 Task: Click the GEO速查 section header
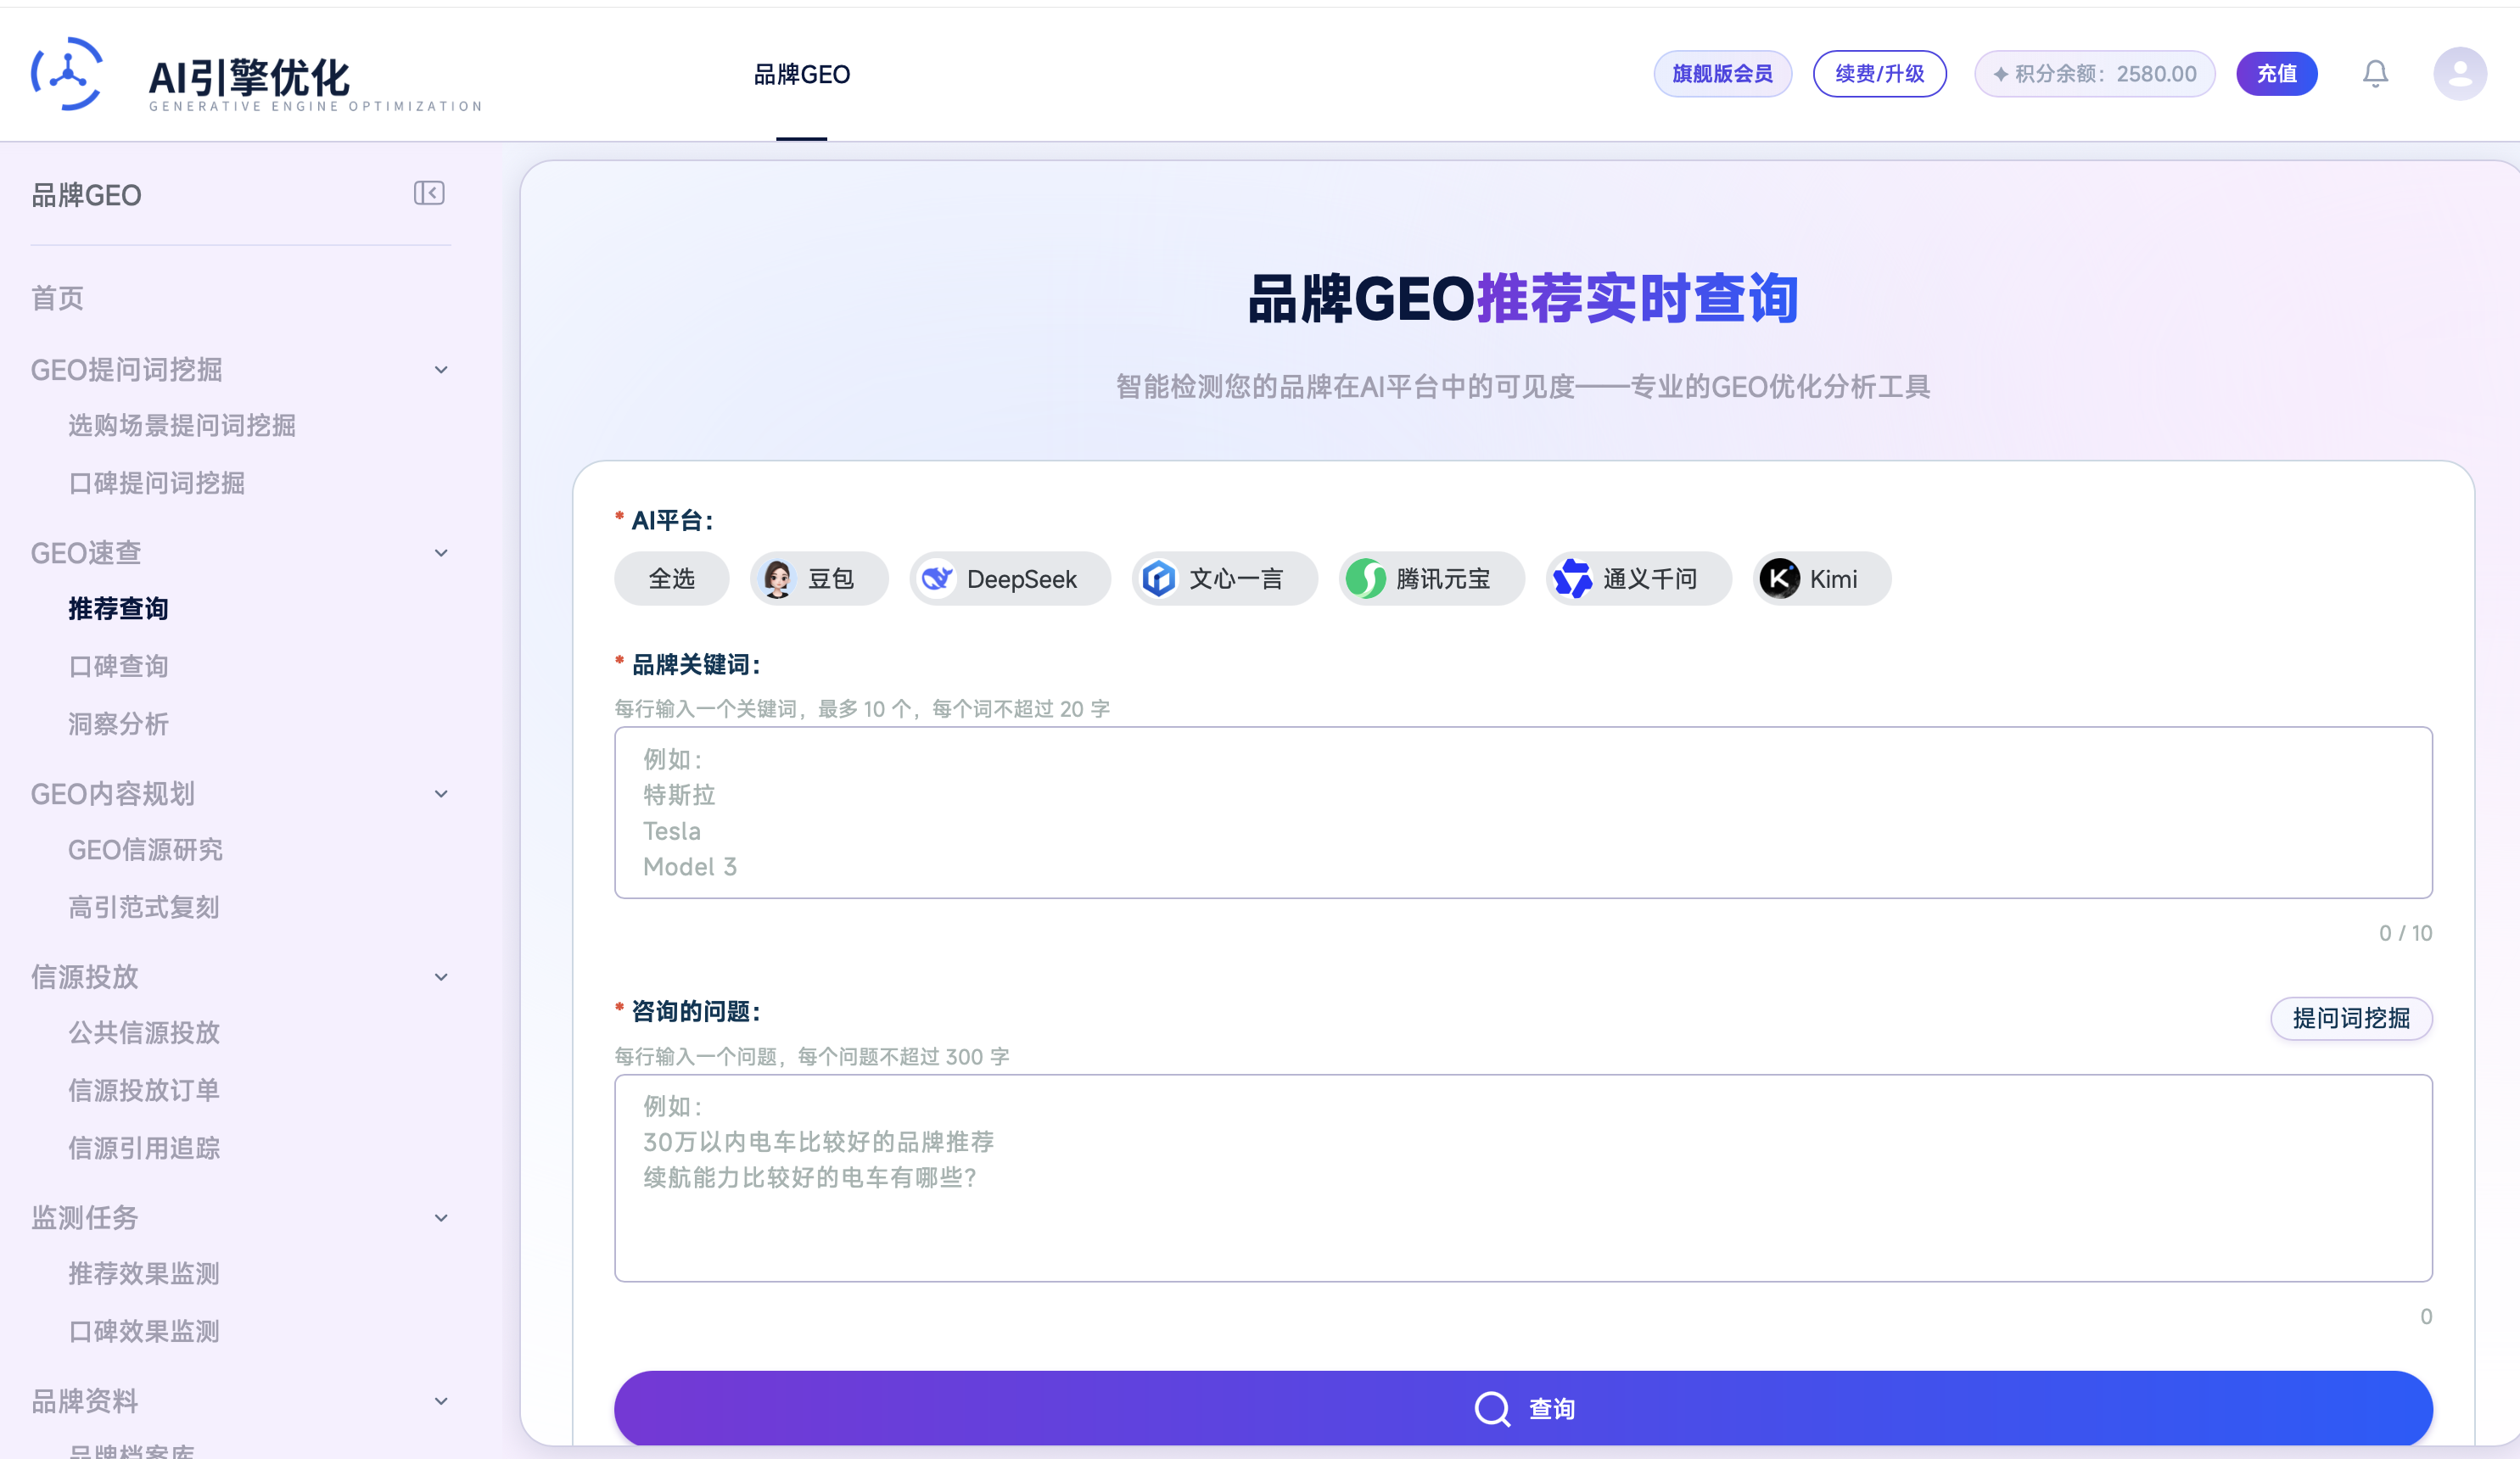[86, 553]
